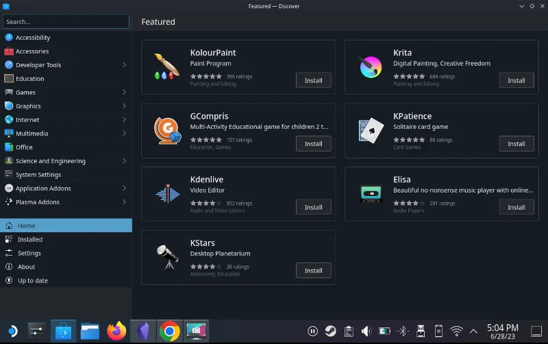This screenshot has width=548, height=344.
Task: Select the Accessibility category
Action: [x=66, y=38]
